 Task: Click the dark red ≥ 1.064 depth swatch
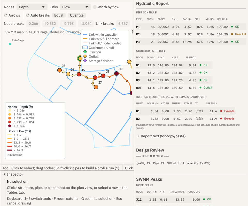tap(10, 126)
